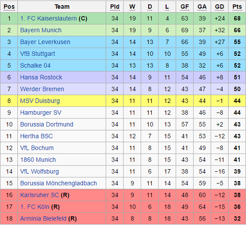Open the Hansa Rostock team link
246x225 pixels.
pos(41,77)
